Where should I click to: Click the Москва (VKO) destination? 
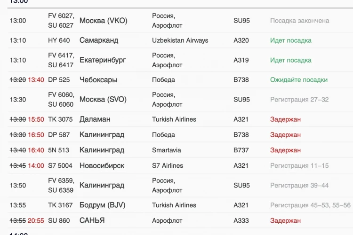(x=104, y=21)
